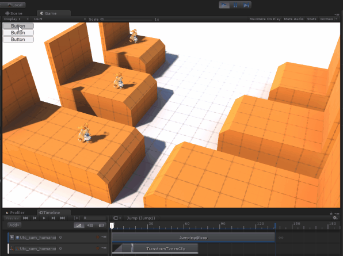
Task: Jump to the end of the timeline
Action: (x=63, y=218)
